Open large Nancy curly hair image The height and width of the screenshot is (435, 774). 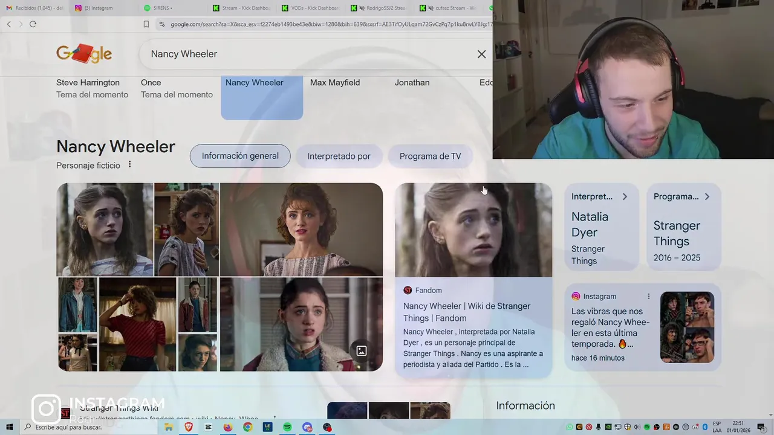[x=301, y=230]
